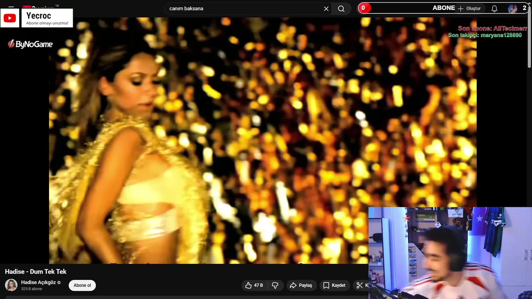Like the video showing 47 B
Image resolution: width=532 pixels, height=299 pixels.
pos(254,285)
